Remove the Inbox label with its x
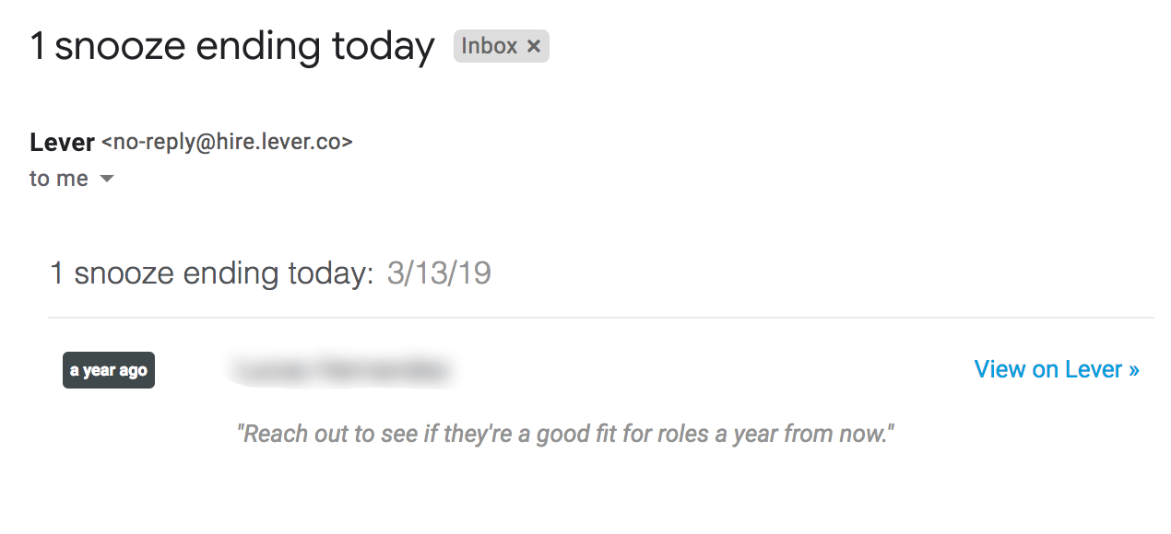The image size is (1171, 534). coord(533,46)
